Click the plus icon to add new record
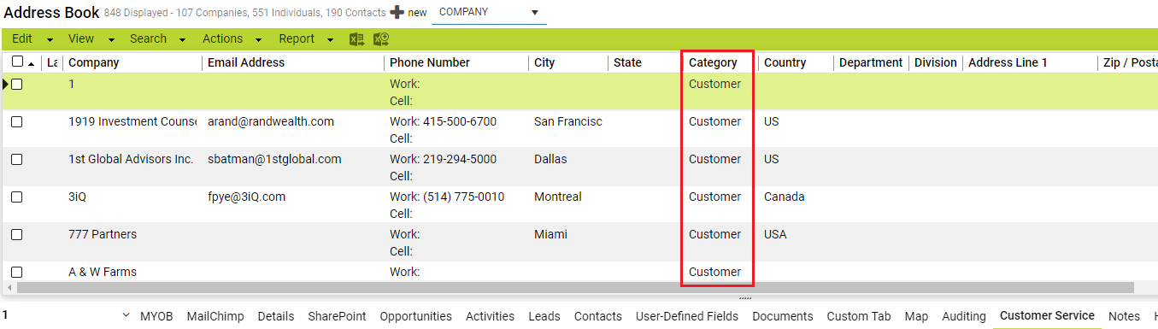This screenshot has width=1158, height=329. point(397,13)
